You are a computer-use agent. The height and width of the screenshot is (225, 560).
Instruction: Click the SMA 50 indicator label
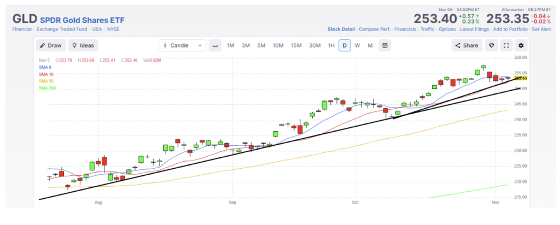tap(46, 81)
